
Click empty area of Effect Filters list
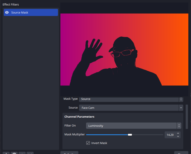[31, 80]
